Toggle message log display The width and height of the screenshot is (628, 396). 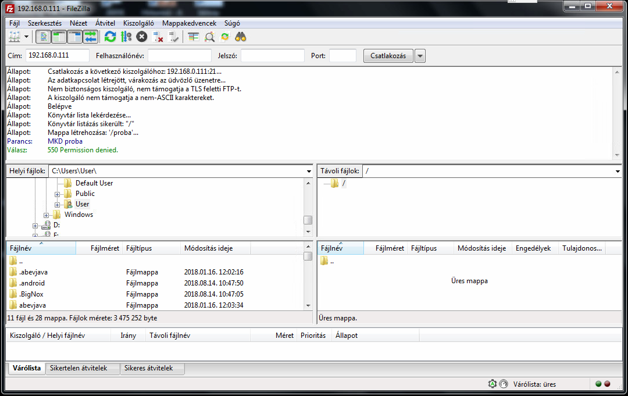[43, 37]
